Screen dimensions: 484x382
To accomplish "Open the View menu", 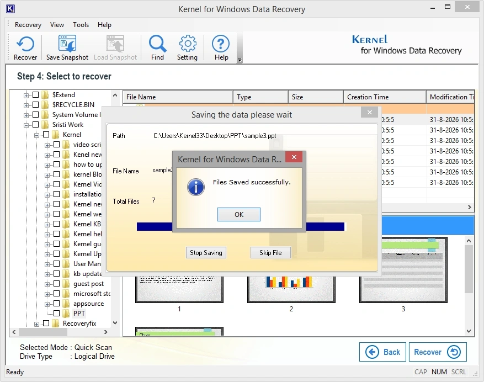I will tap(57, 25).
